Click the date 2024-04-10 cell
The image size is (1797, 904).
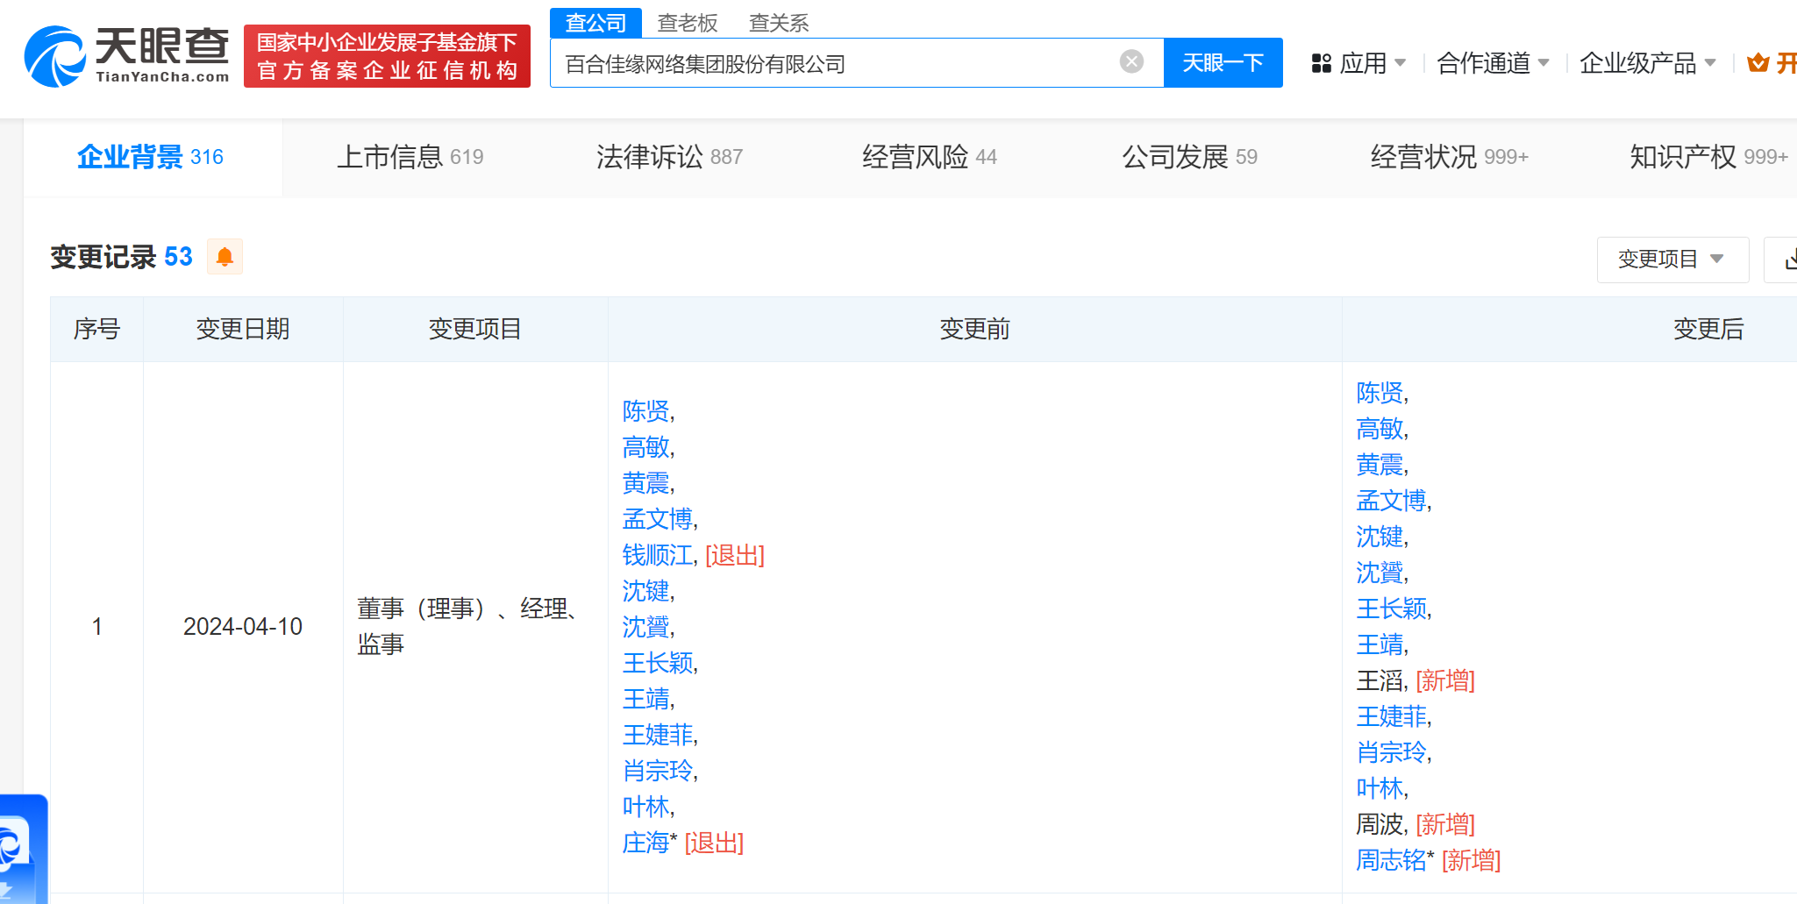(243, 627)
